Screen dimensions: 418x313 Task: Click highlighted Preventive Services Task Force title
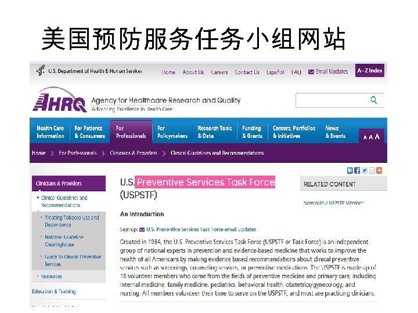(205, 182)
